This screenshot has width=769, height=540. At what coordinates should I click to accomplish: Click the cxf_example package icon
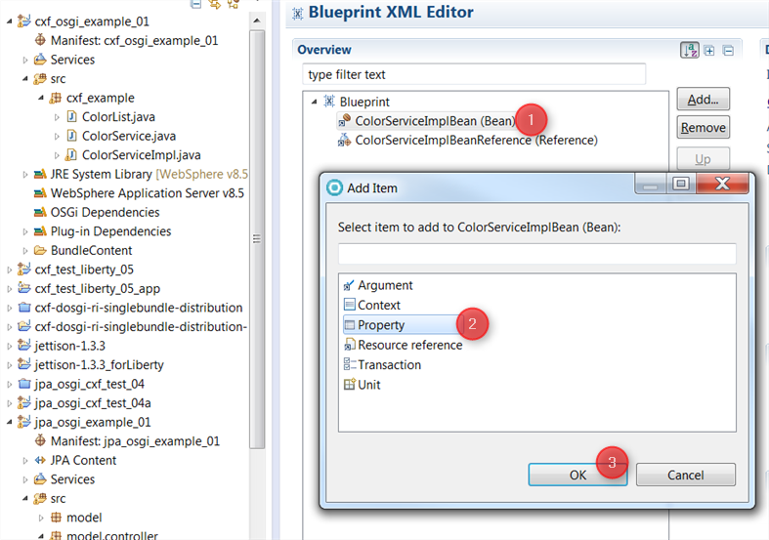pos(56,98)
